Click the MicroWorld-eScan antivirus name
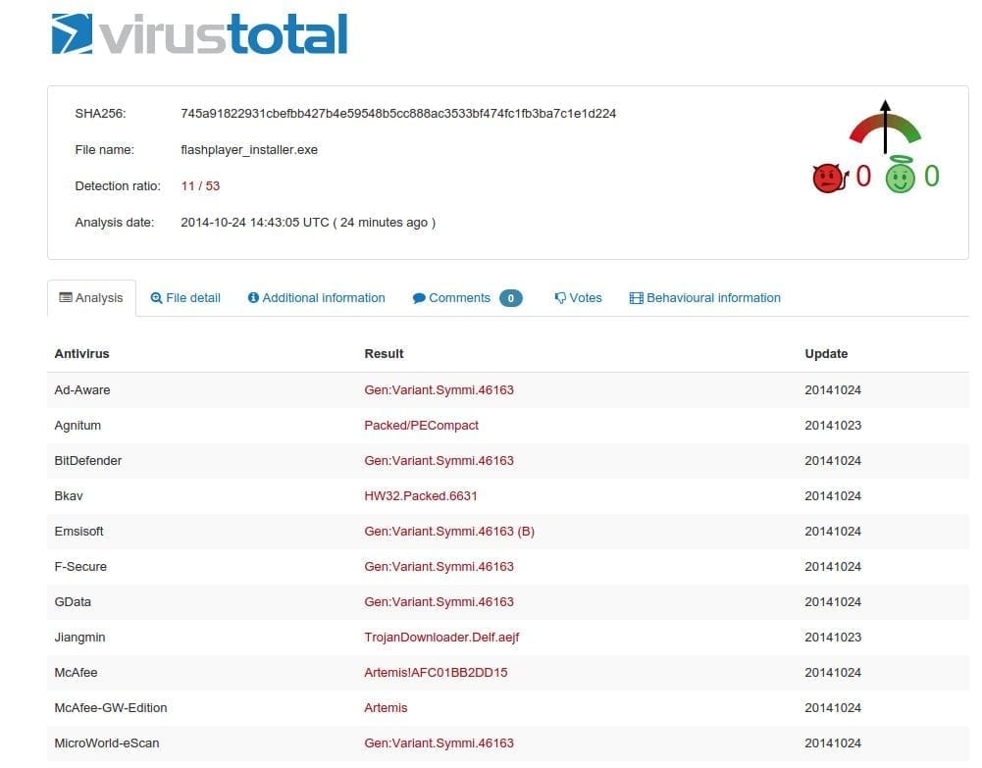This screenshot has width=982, height=768. [107, 742]
